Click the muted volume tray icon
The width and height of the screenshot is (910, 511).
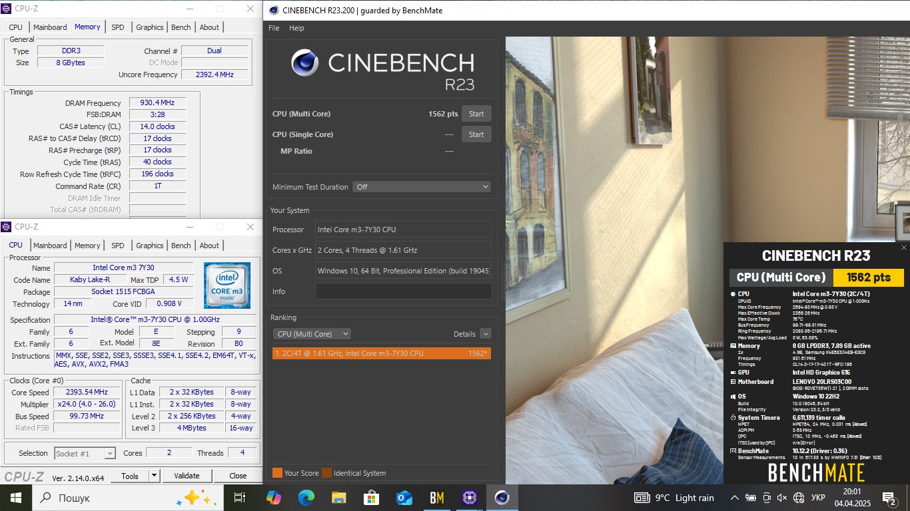(x=782, y=498)
